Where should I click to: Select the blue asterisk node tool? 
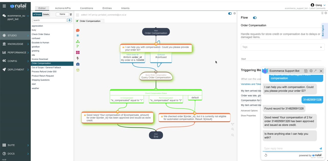(x=78, y=36)
